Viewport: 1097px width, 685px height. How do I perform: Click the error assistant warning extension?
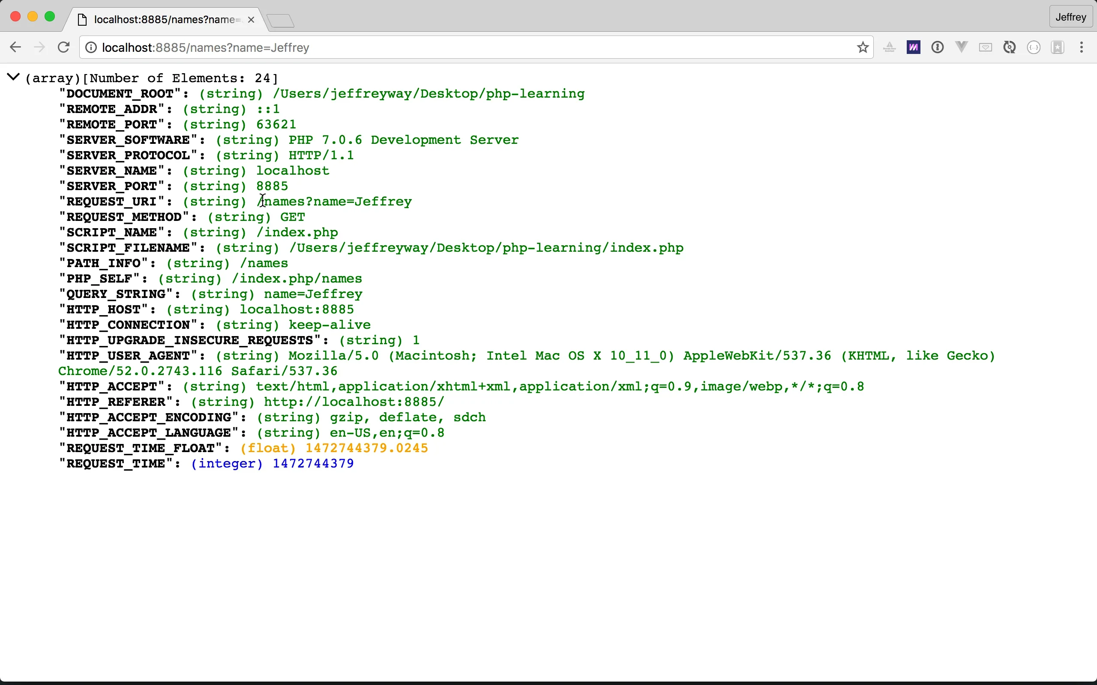coord(890,47)
